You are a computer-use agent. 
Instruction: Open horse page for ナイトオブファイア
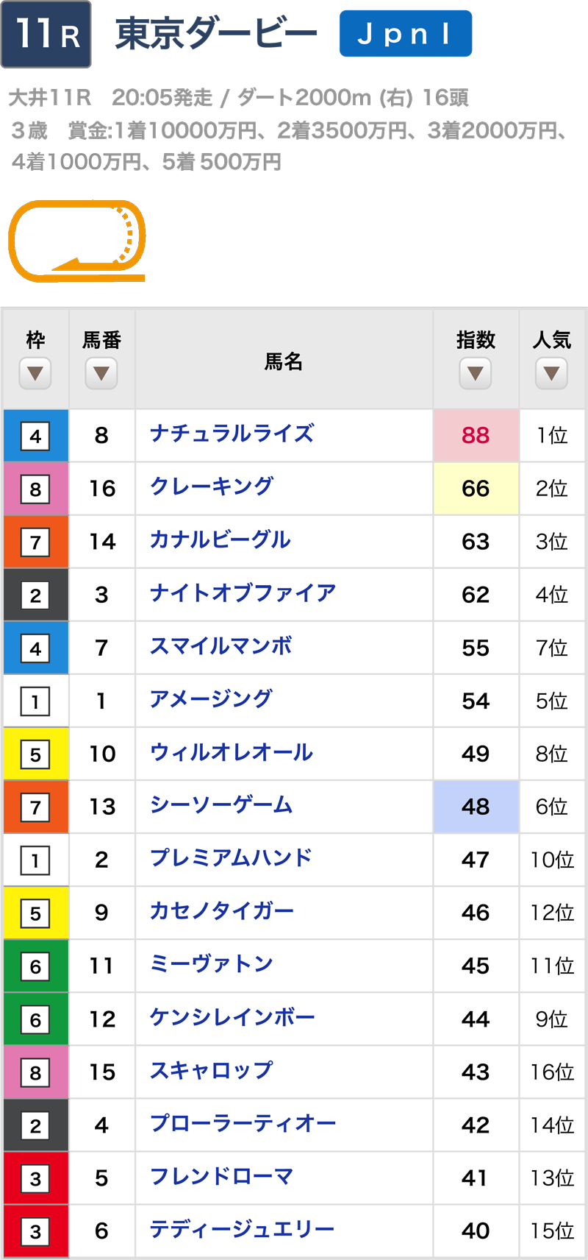243,593
